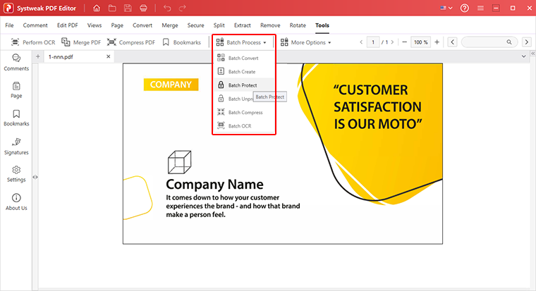The width and height of the screenshot is (536, 291).
Task: Open the Convert menu
Action: tap(142, 25)
